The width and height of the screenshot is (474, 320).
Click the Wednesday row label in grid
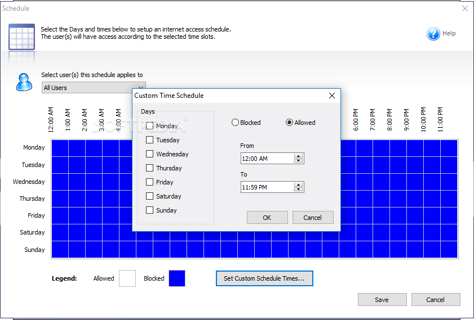coord(29,182)
